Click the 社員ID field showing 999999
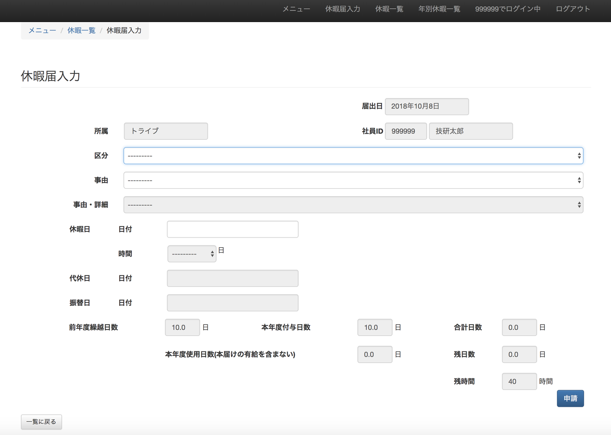Viewport: 611px width, 435px height. pos(406,131)
